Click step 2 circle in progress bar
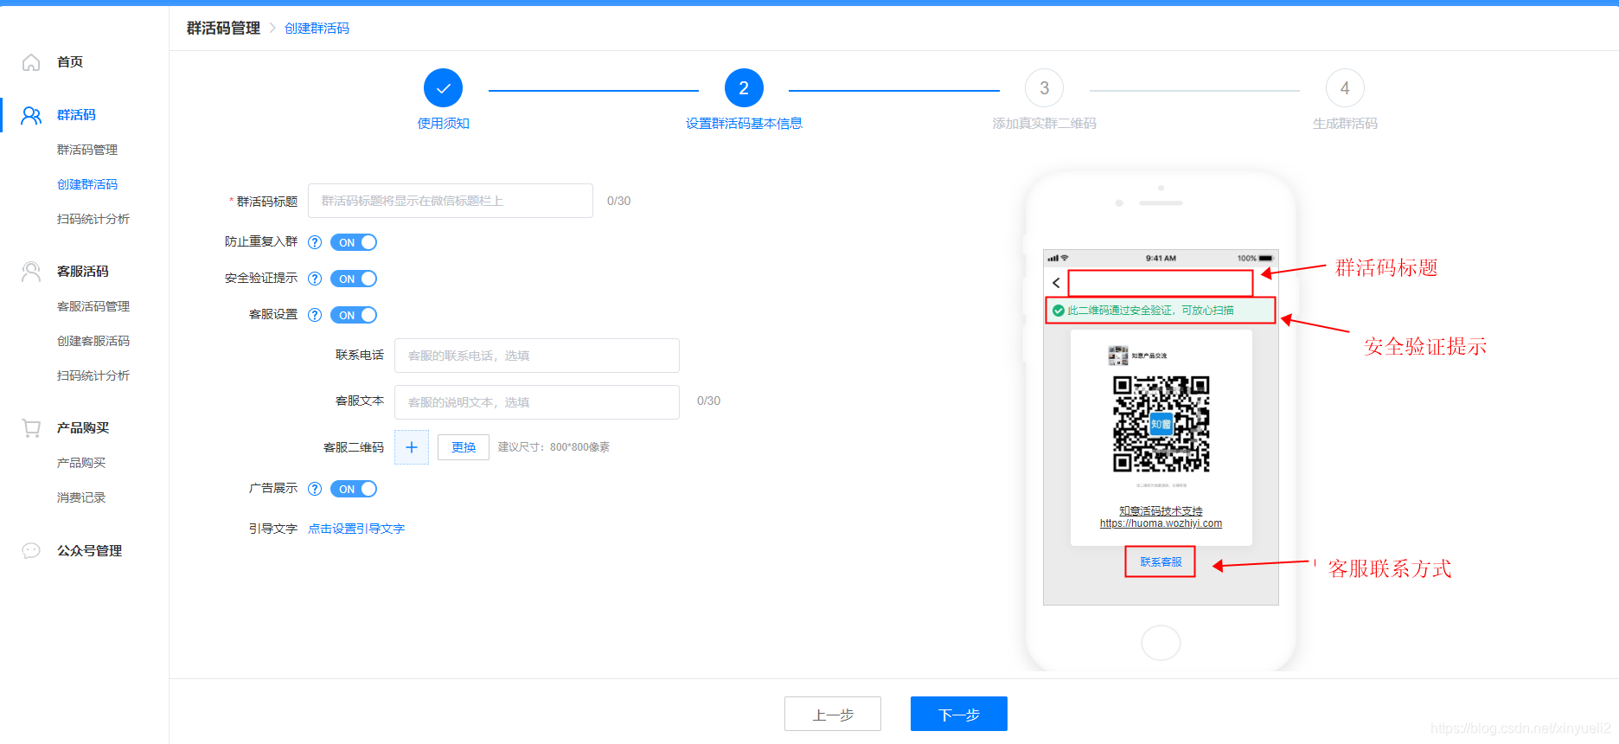The height and width of the screenshot is (744, 1619). coord(744,88)
